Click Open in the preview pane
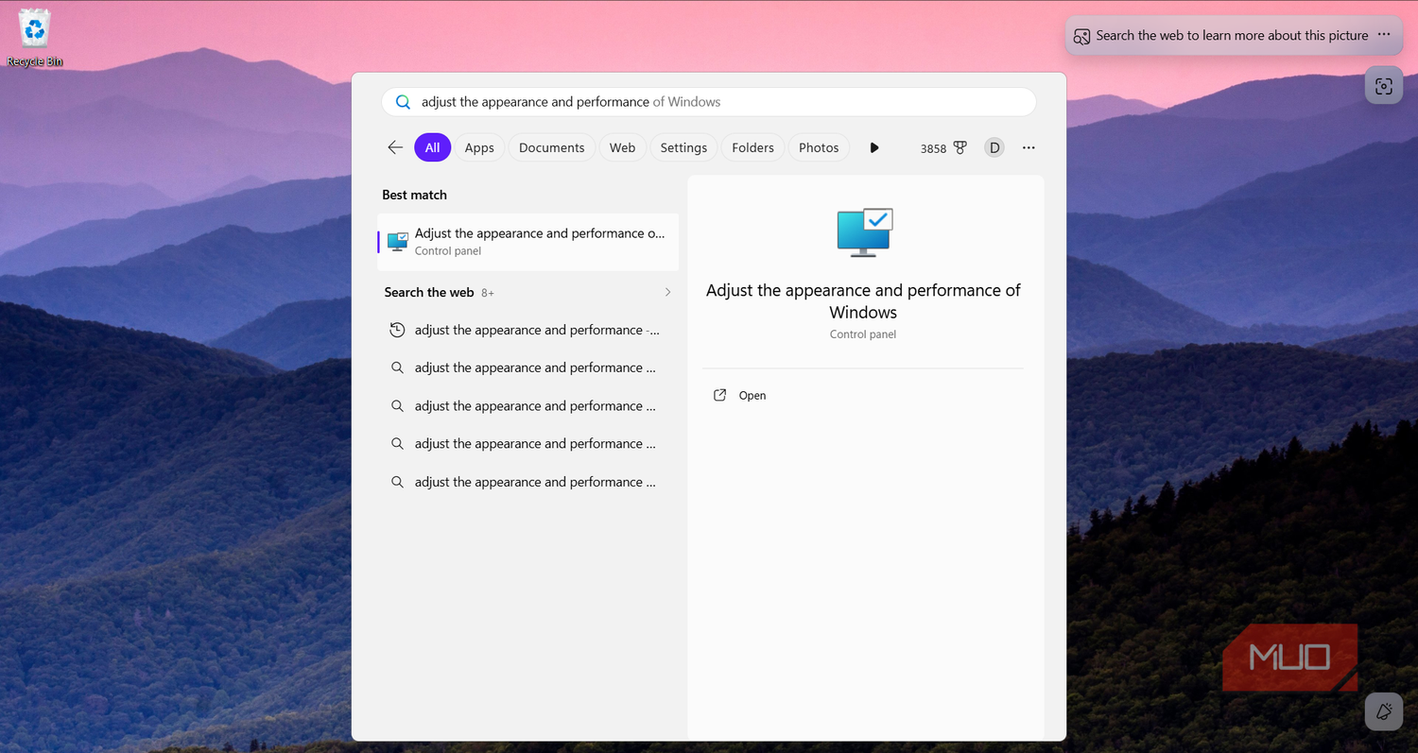The image size is (1418, 753). 752,396
